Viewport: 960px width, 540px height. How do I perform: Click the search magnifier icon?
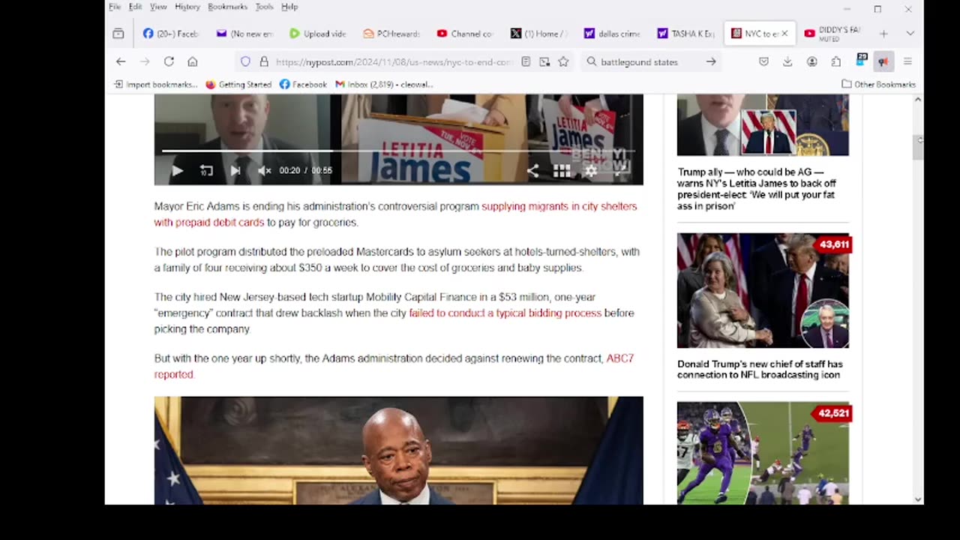(x=591, y=61)
